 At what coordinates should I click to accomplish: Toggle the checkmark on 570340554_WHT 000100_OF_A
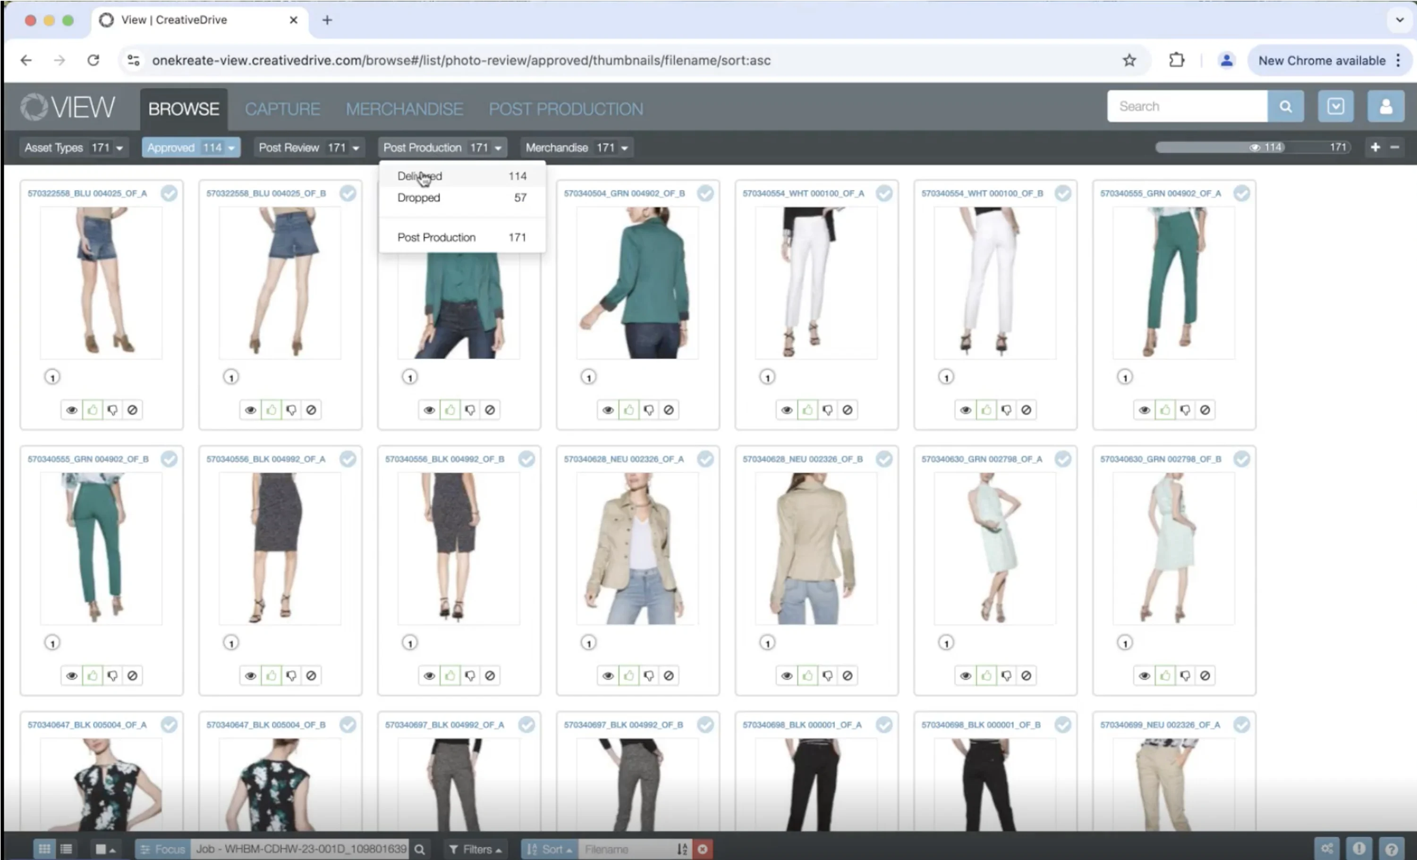pos(884,193)
